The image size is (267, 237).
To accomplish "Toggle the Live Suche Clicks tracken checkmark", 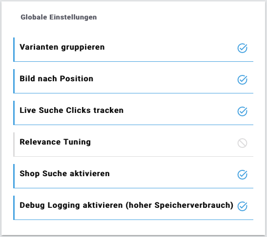I will (242, 111).
